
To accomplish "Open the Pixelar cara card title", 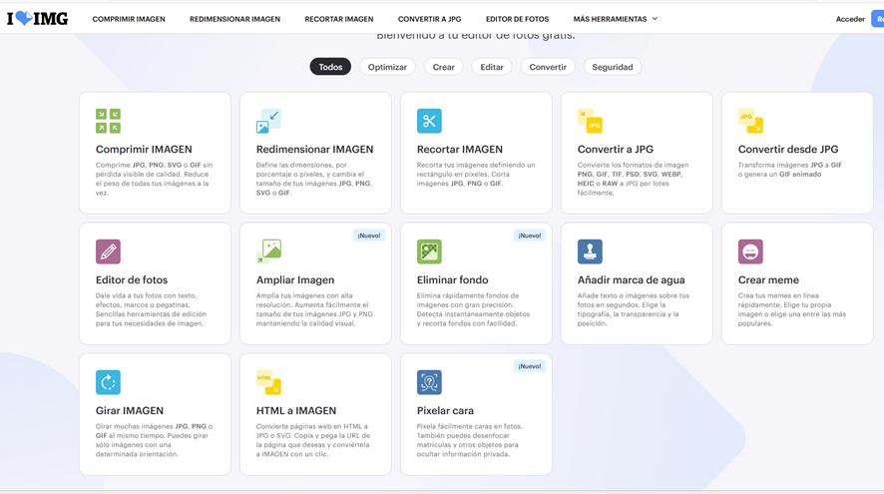I will coord(445,410).
